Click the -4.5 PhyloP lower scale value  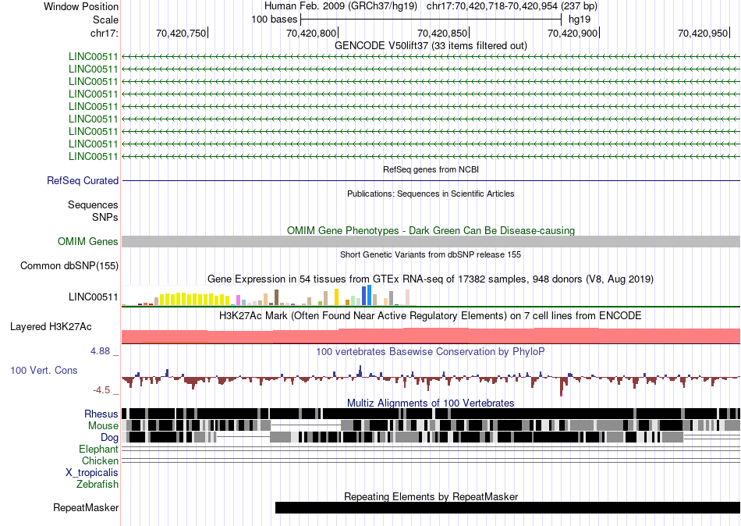pos(101,390)
